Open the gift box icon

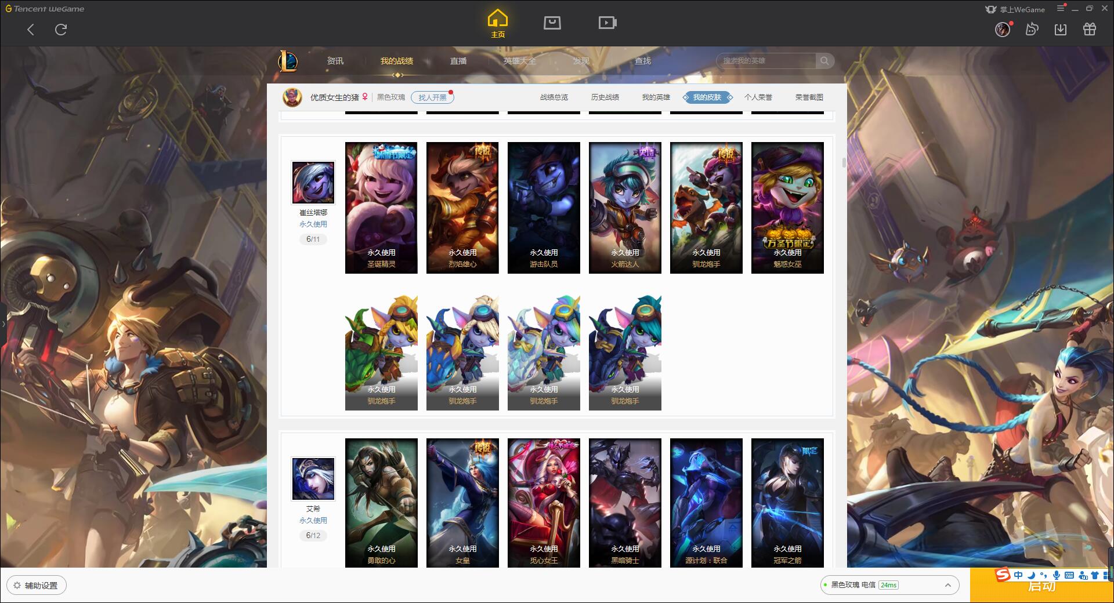pos(1090,30)
